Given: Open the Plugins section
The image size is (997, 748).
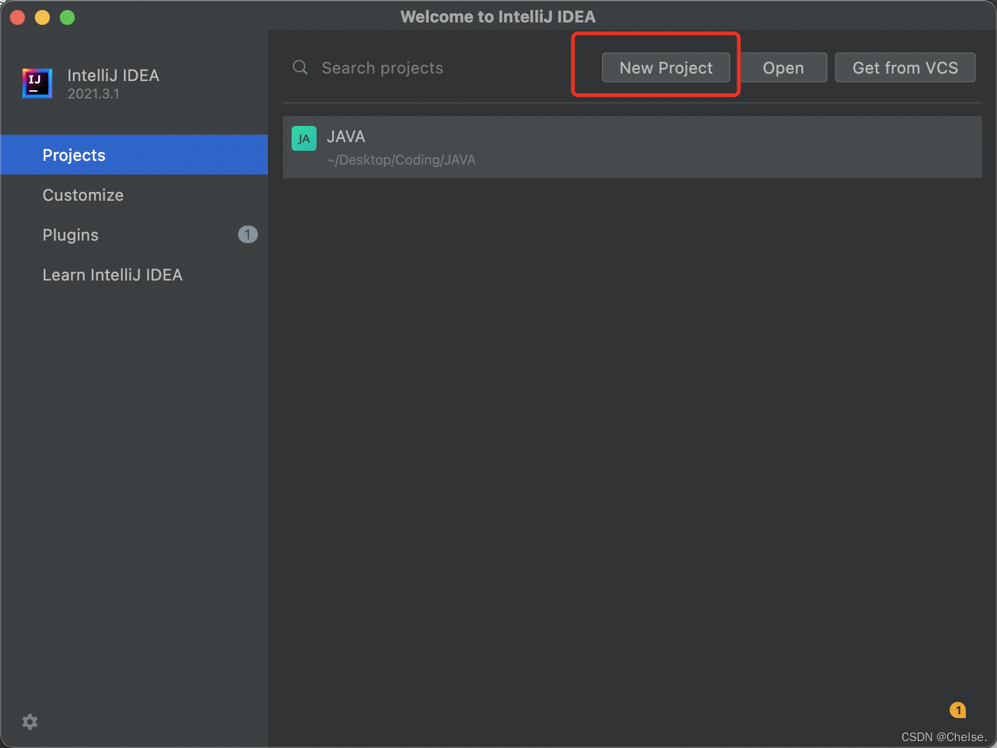Looking at the screenshot, I should [x=134, y=234].
